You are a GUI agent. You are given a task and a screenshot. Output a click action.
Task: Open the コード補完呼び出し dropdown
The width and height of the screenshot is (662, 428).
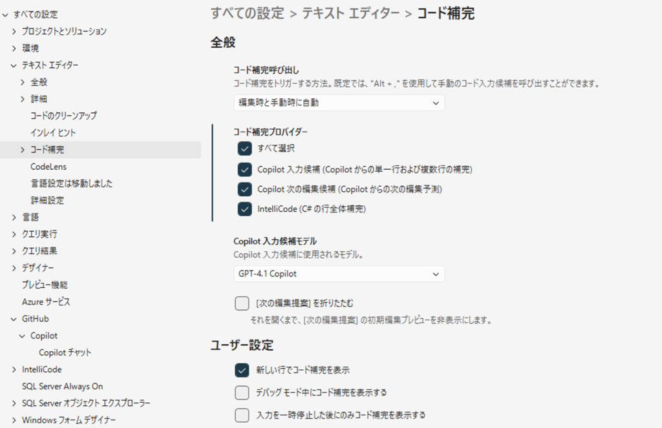click(339, 103)
